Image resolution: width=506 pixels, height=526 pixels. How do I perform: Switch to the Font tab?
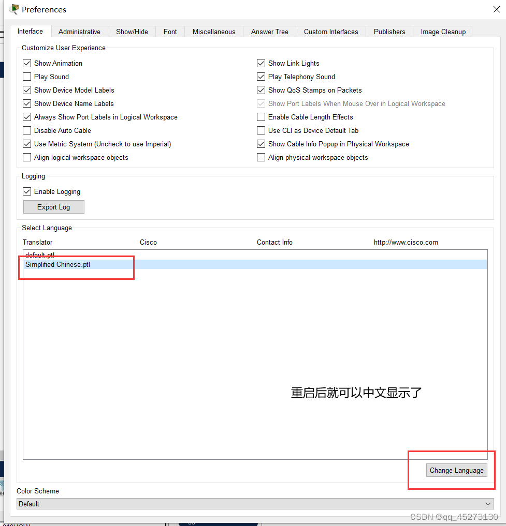click(170, 32)
